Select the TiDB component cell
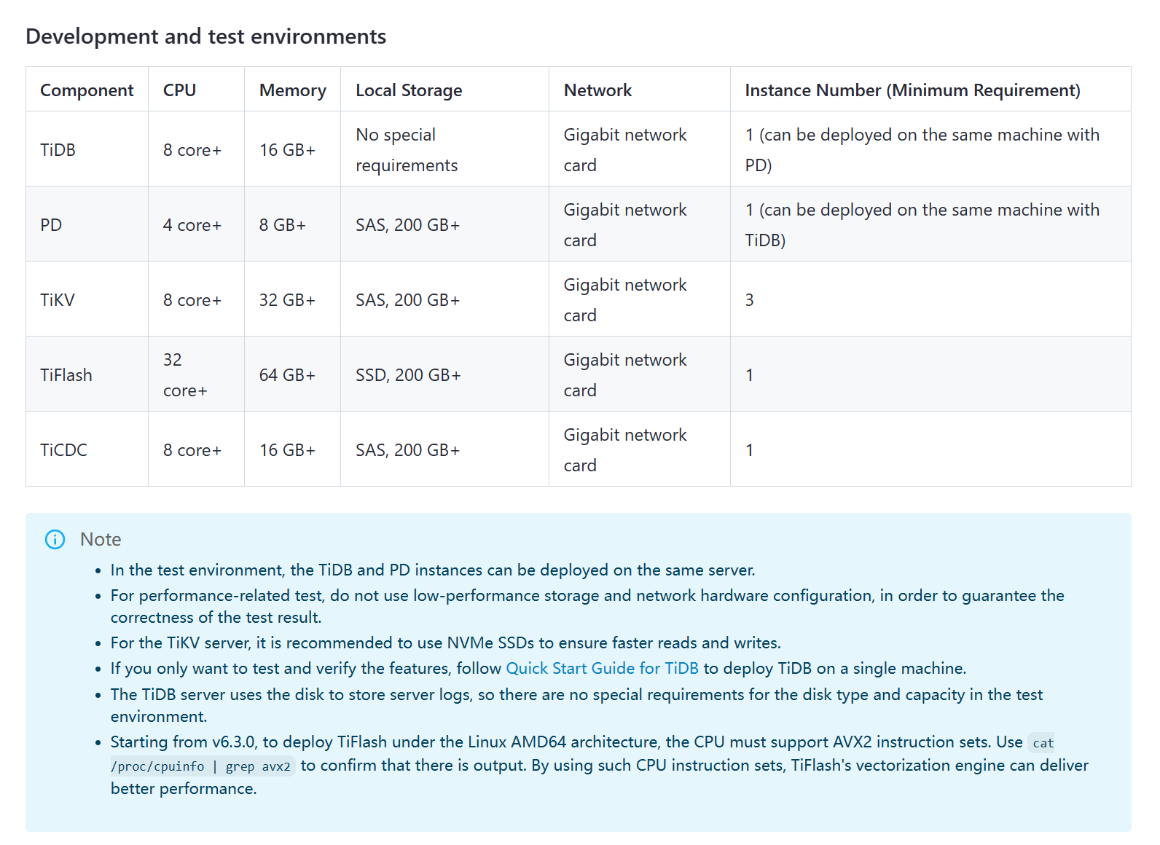Viewport: 1160px width, 845px height. tap(87, 149)
